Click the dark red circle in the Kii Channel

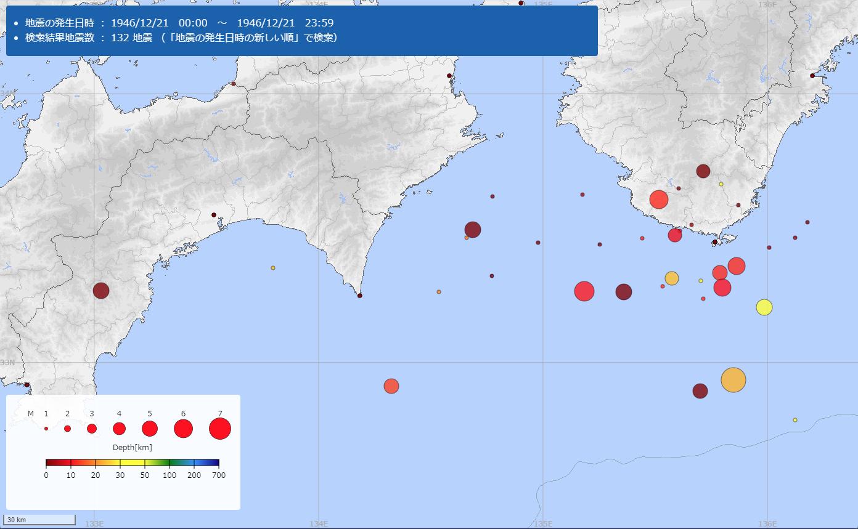tap(473, 230)
